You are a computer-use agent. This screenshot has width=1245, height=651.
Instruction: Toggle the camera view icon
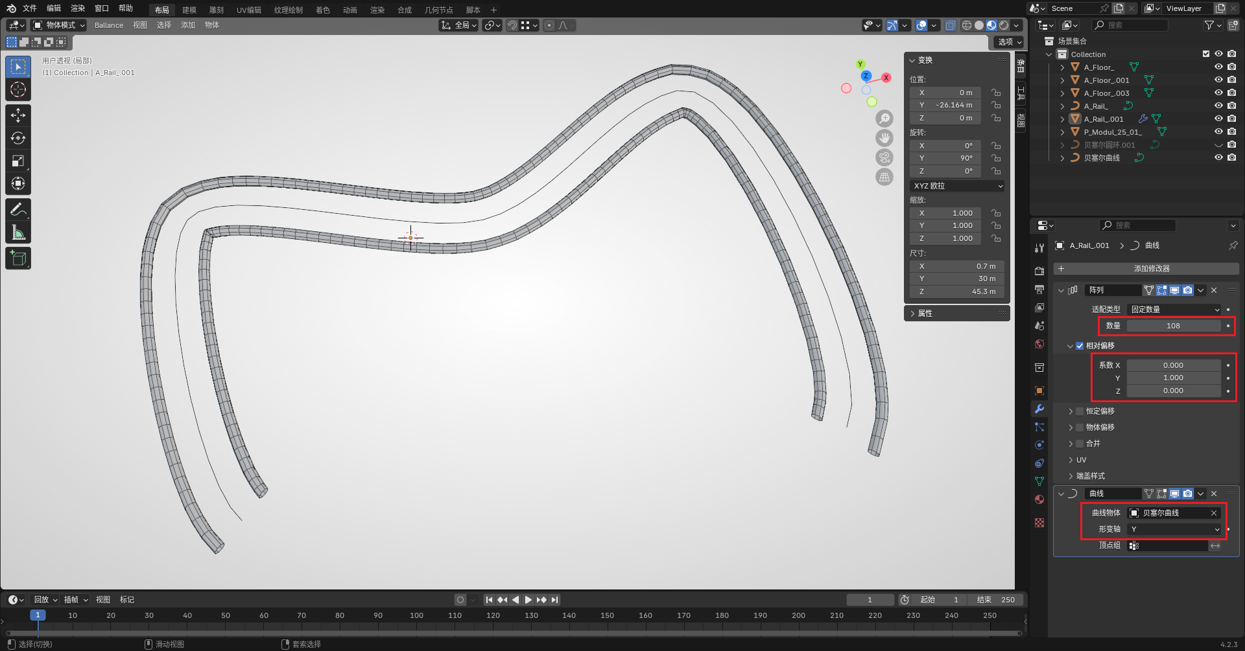coord(884,157)
